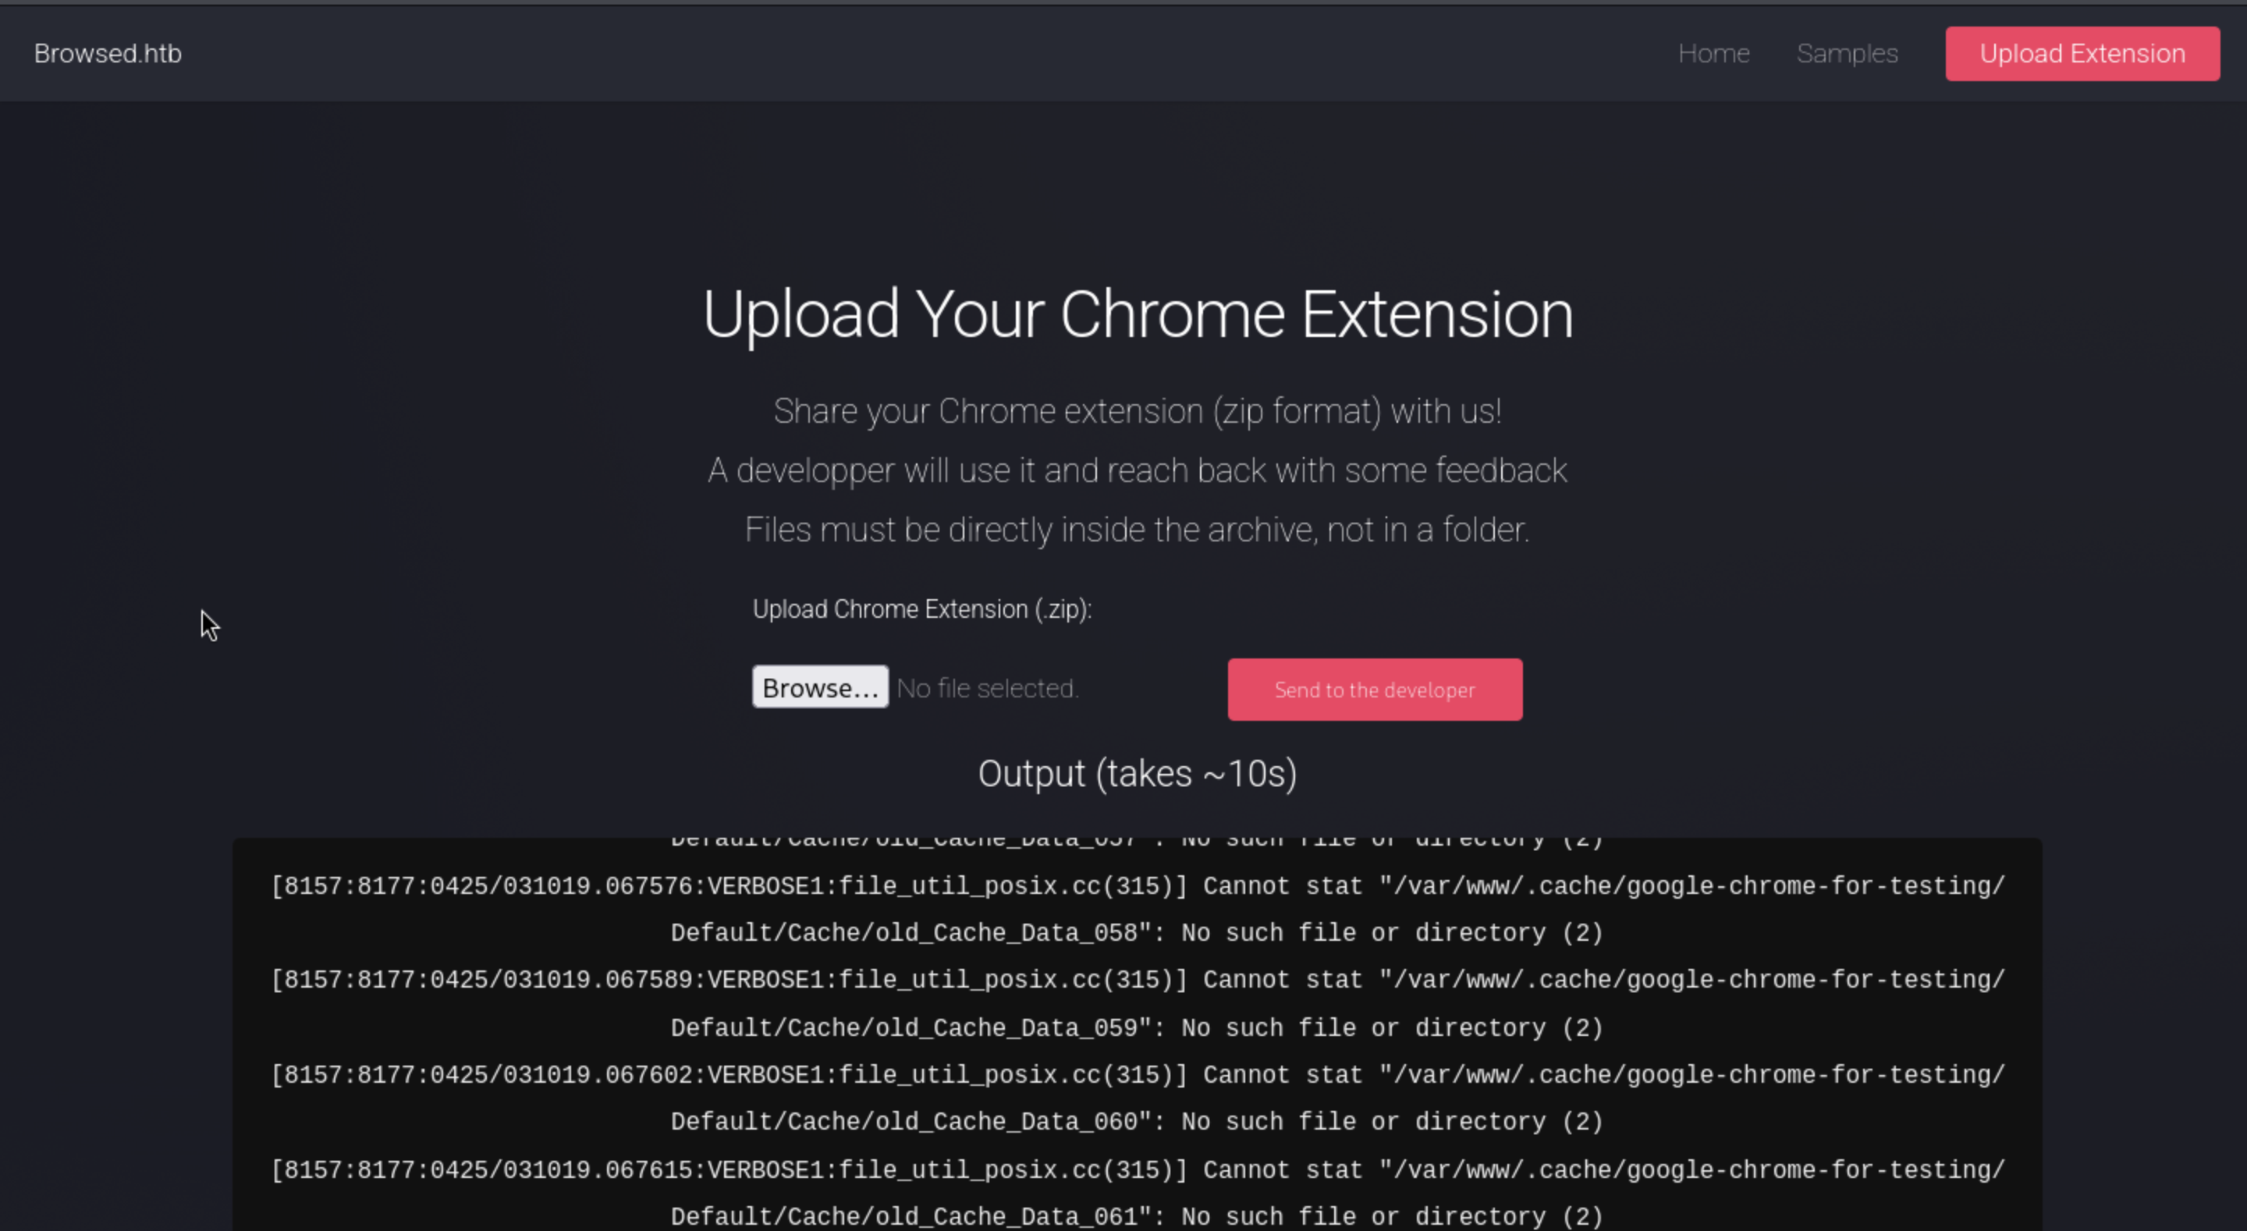Click the 'Files must be directly inside' notice
The width and height of the screenshot is (2247, 1231).
[x=1137, y=530]
